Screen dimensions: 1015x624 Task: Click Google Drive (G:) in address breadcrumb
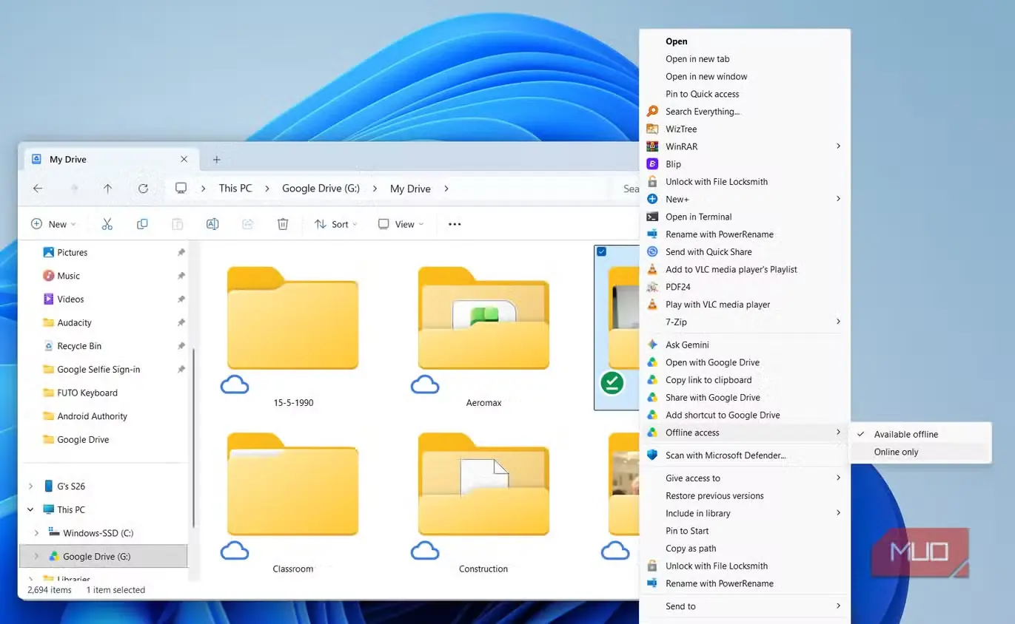(x=321, y=189)
